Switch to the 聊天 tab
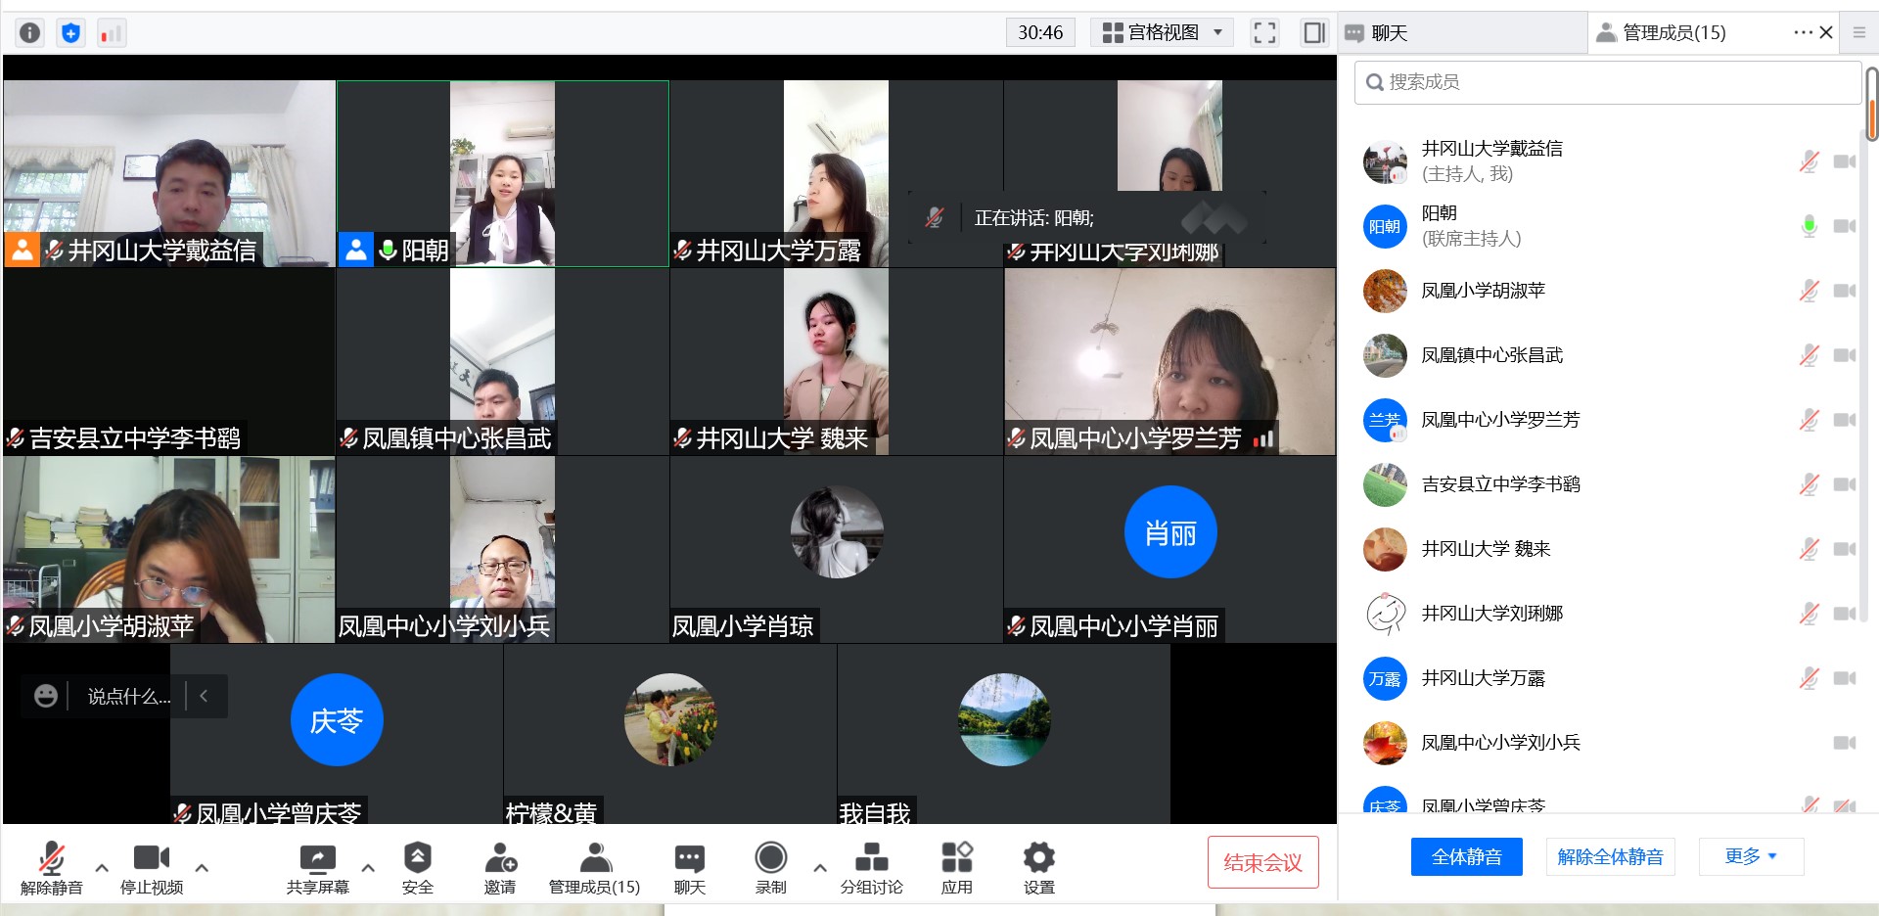Viewport: 1879px width, 916px height. pos(1388,33)
